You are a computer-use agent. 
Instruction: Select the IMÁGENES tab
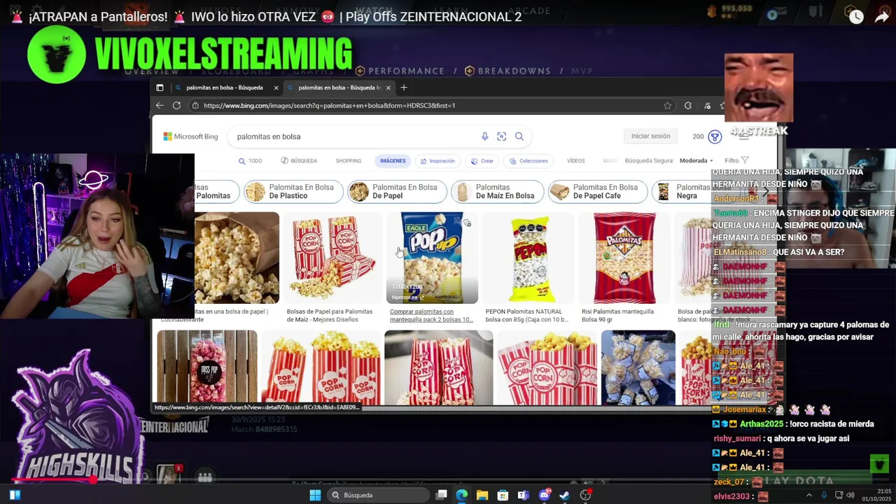click(393, 161)
